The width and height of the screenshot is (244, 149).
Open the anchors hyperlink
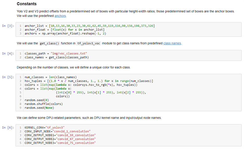coord(60,16)
